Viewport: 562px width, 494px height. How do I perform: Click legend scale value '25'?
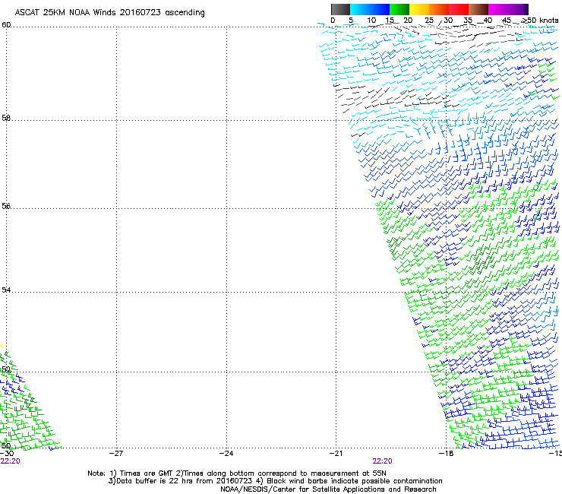click(x=429, y=21)
